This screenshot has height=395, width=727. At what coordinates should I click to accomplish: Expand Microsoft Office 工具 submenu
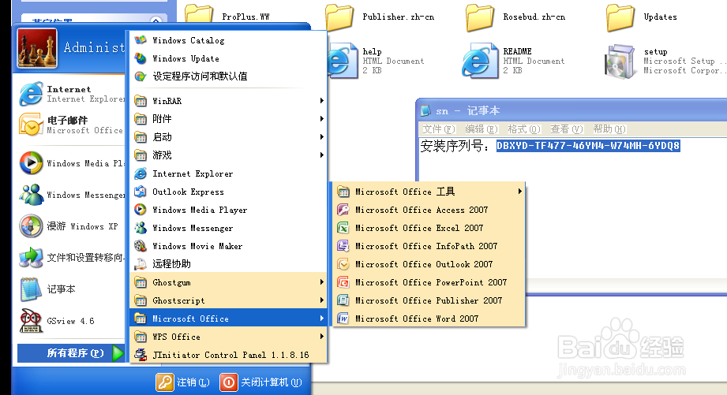pos(429,192)
